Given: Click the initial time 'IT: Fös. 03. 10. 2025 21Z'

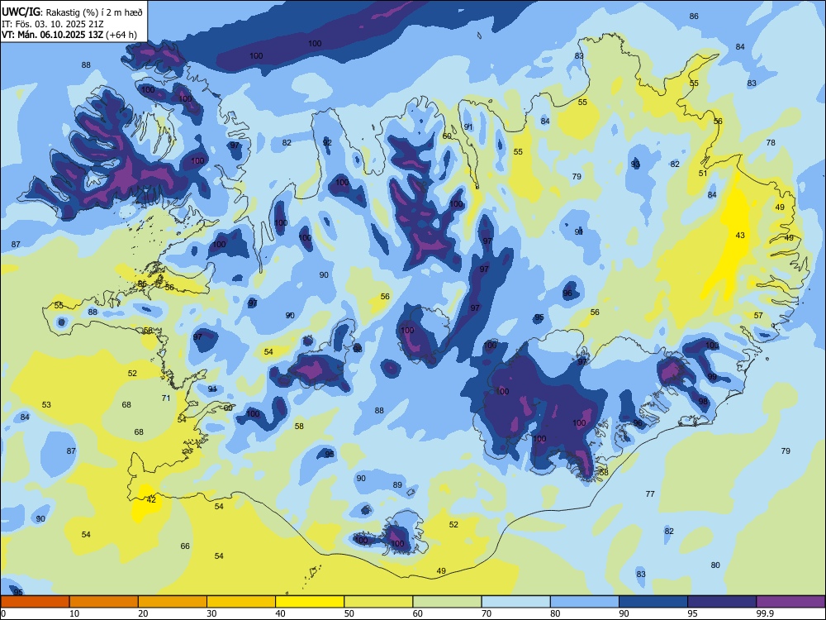Looking at the screenshot, I should pos(53,24).
